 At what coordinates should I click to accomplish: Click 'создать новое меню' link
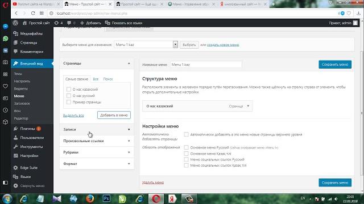point(223,45)
